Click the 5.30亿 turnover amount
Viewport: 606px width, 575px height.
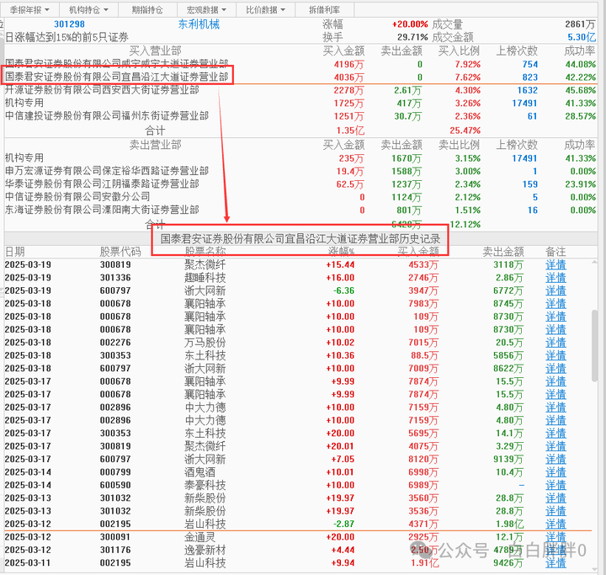coord(582,38)
